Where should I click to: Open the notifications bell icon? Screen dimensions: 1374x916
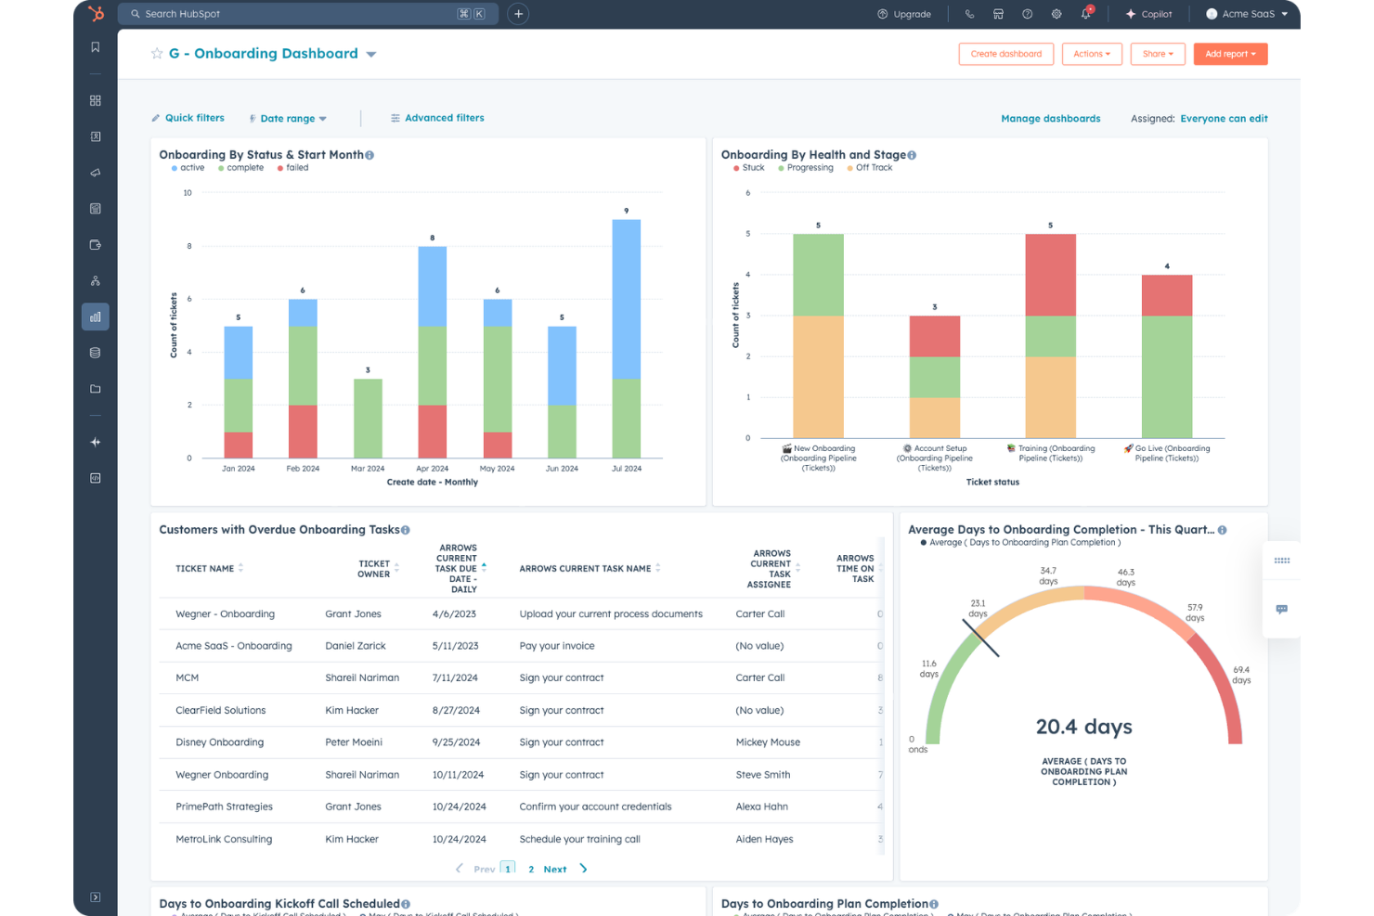(1086, 14)
